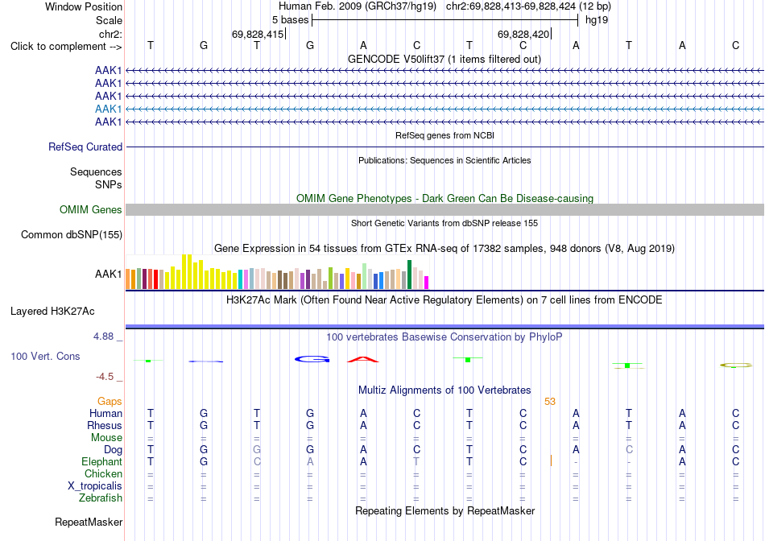This screenshot has height=541, width=765.
Task: Click the Sequences track label
Action: pyautogui.click(x=96, y=171)
